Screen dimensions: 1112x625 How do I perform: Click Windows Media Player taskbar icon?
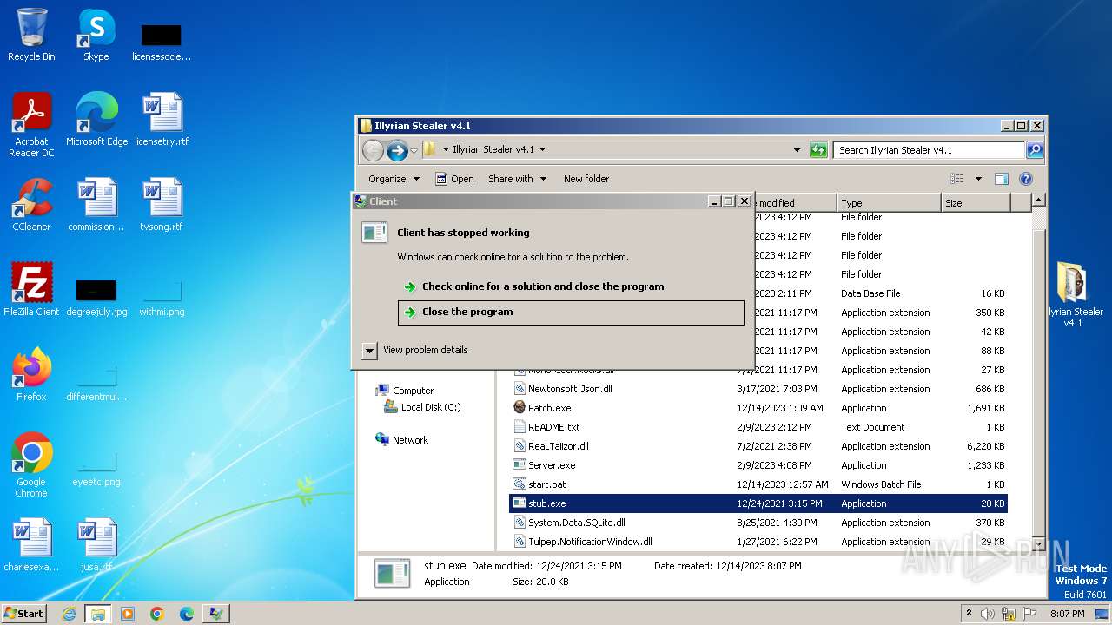point(128,614)
